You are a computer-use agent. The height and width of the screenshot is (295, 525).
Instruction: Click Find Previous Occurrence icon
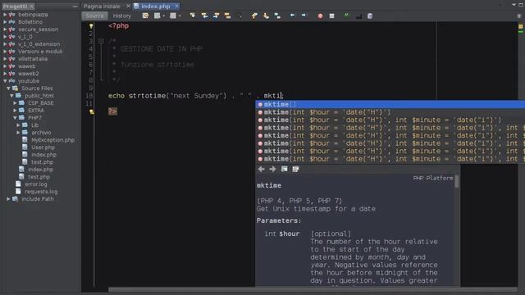(204, 16)
